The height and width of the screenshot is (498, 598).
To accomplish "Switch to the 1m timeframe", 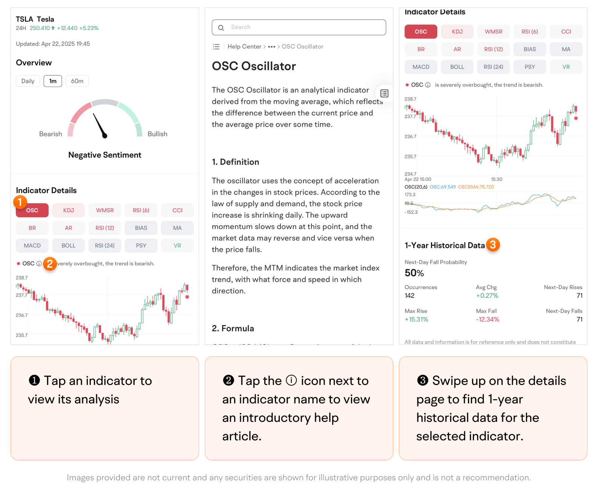I will pos(53,81).
